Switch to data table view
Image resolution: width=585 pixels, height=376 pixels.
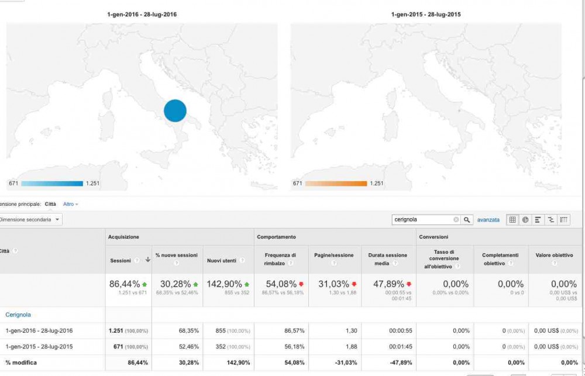point(512,220)
